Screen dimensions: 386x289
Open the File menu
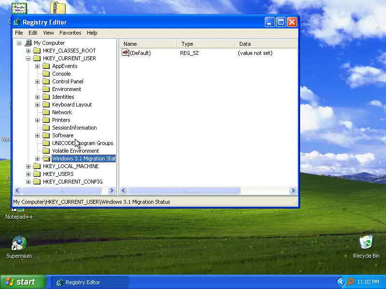[19, 33]
